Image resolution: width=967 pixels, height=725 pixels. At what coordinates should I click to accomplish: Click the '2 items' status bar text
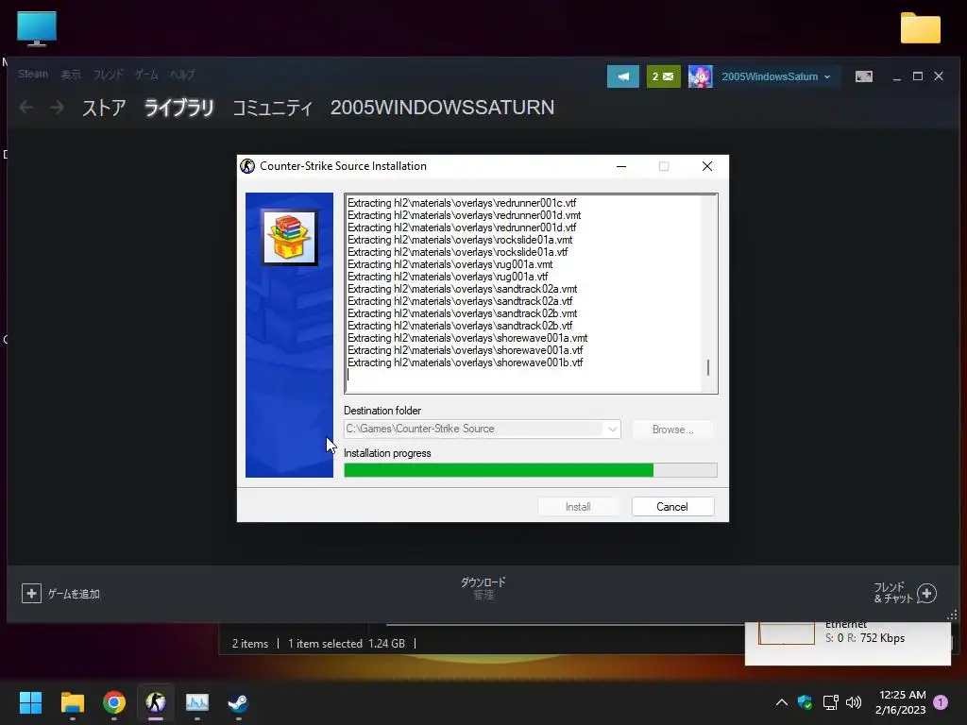pos(249,644)
